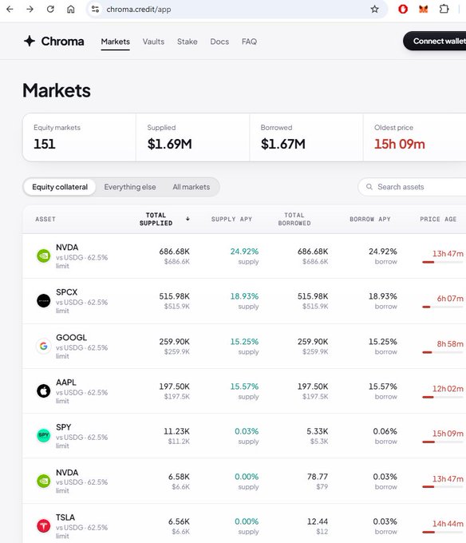Open the Docs link in navigation
466x543 pixels.
219,42
